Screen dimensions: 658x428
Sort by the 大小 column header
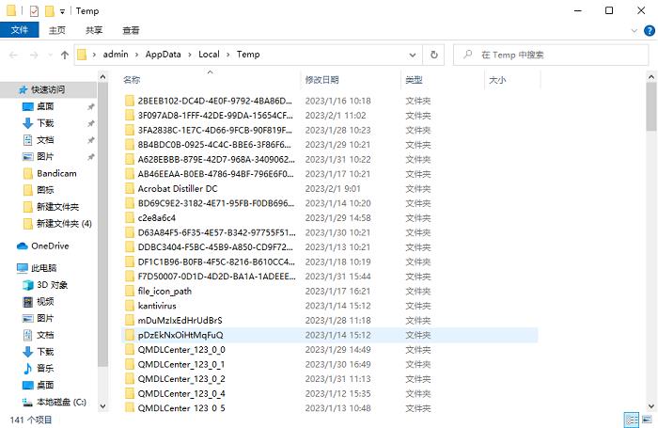[x=497, y=80]
